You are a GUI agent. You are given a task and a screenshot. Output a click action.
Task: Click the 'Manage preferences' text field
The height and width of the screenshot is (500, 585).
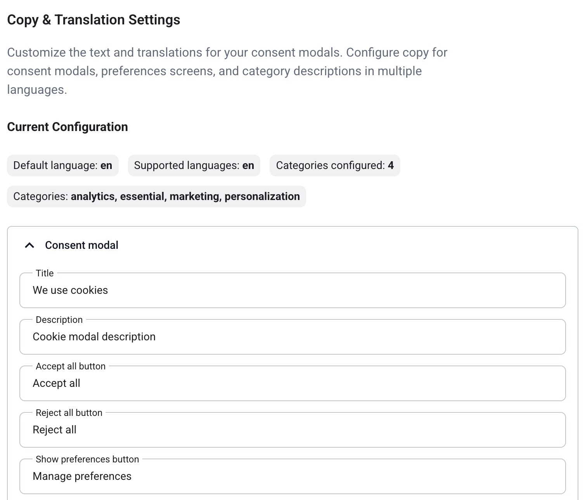[x=292, y=476]
